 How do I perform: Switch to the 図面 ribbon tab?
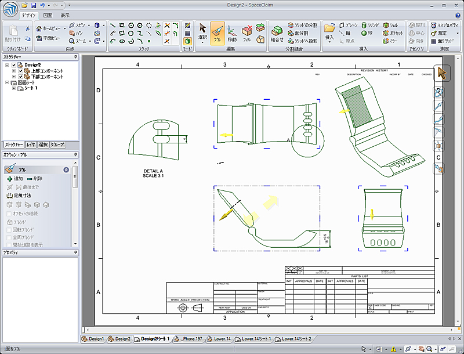click(48, 15)
